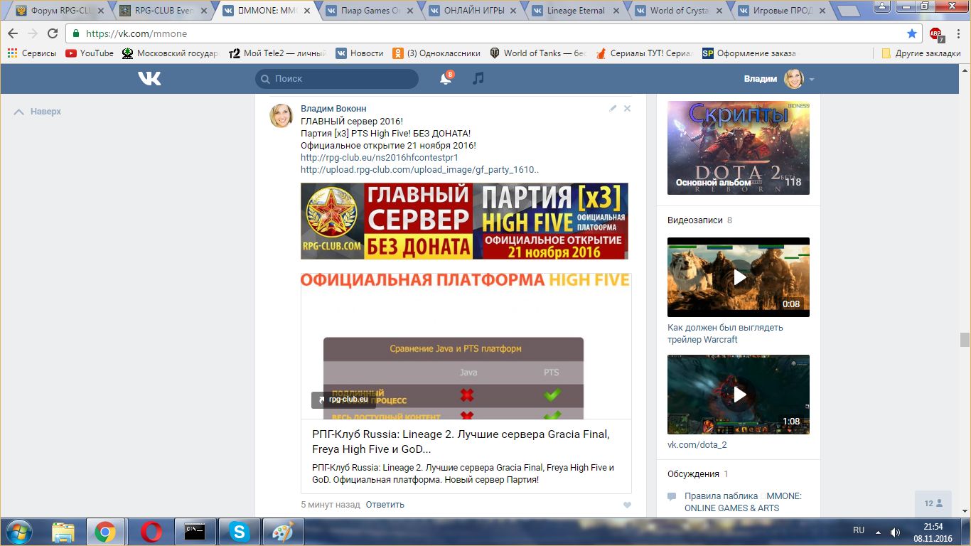This screenshot has height=546, width=971.
Task: Focus the VK Поиск search field
Action: click(x=337, y=79)
